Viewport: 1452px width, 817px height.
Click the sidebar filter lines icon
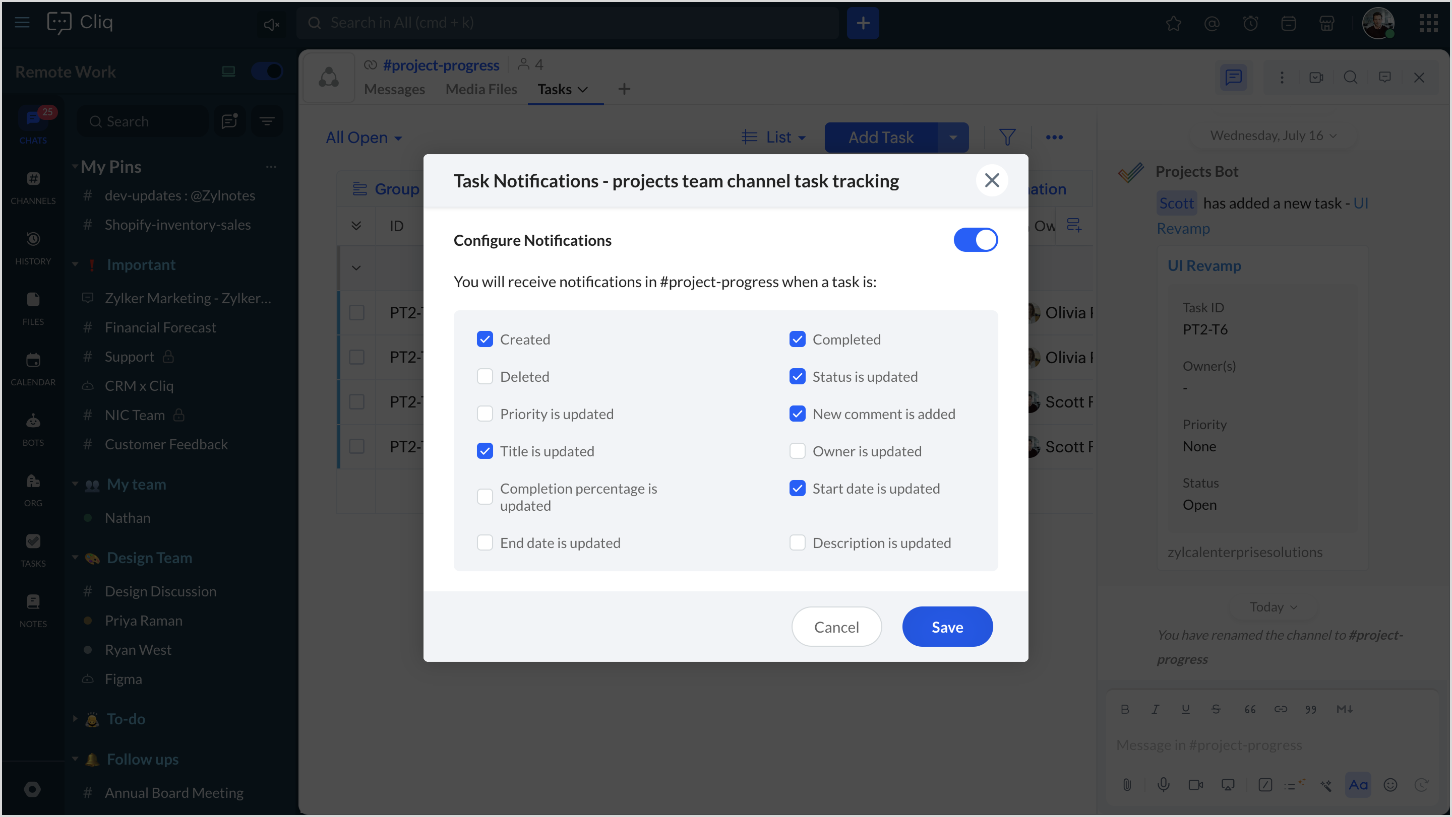coord(267,121)
